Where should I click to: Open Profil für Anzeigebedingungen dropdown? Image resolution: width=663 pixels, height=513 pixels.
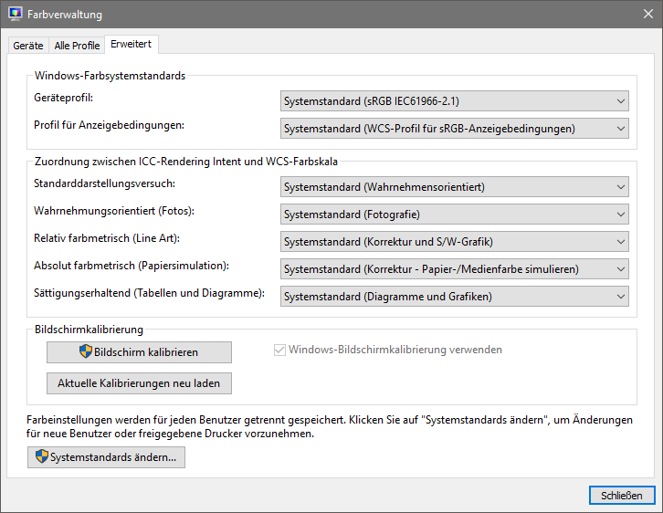[x=455, y=129]
